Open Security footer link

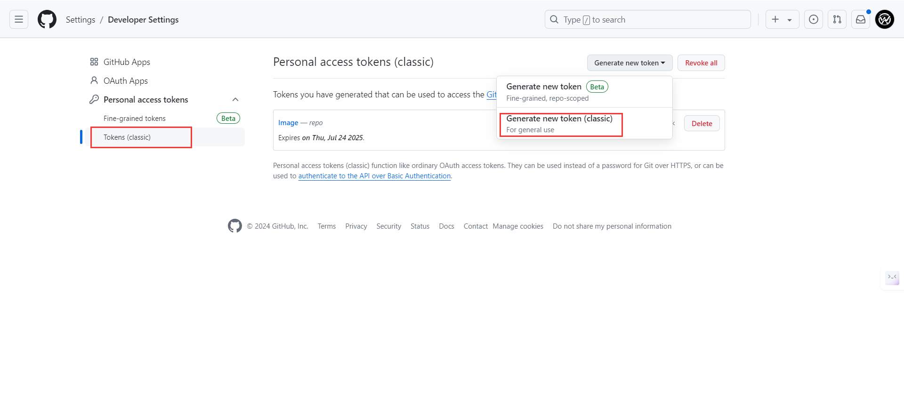coord(389,226)
